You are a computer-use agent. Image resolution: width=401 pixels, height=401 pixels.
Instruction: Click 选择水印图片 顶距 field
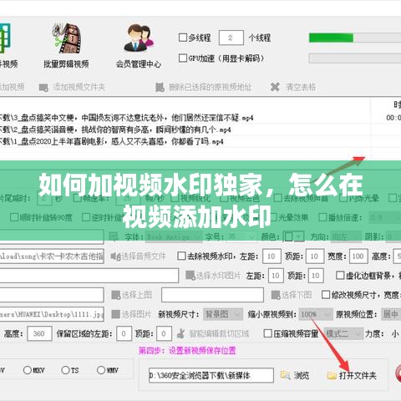pos(316,276)
